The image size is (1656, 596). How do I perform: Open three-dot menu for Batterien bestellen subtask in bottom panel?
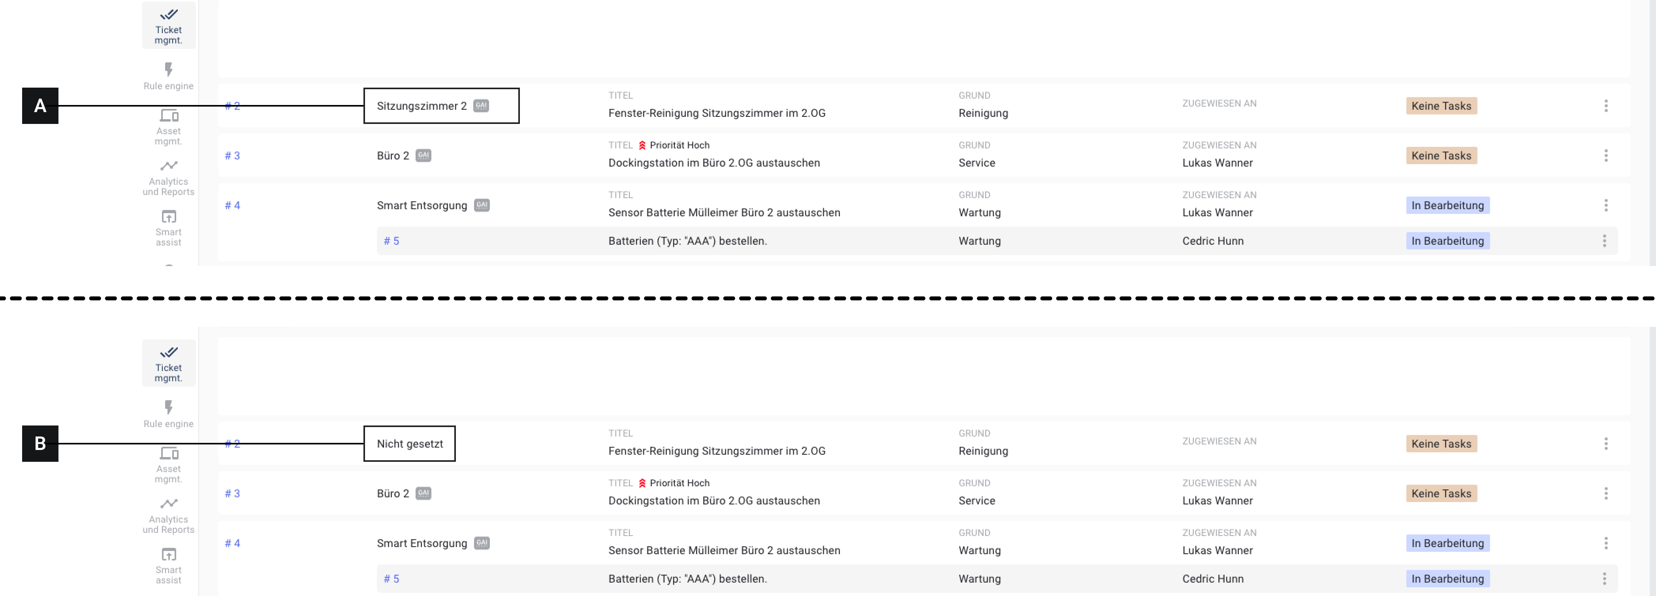point(1604,579)
